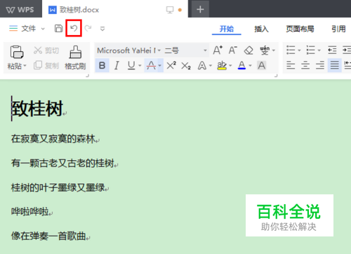Click the line 桂树的叶子墨绿又墨绿
The height and width of the screenshot is (254, 351).
(x=58, y=187)
